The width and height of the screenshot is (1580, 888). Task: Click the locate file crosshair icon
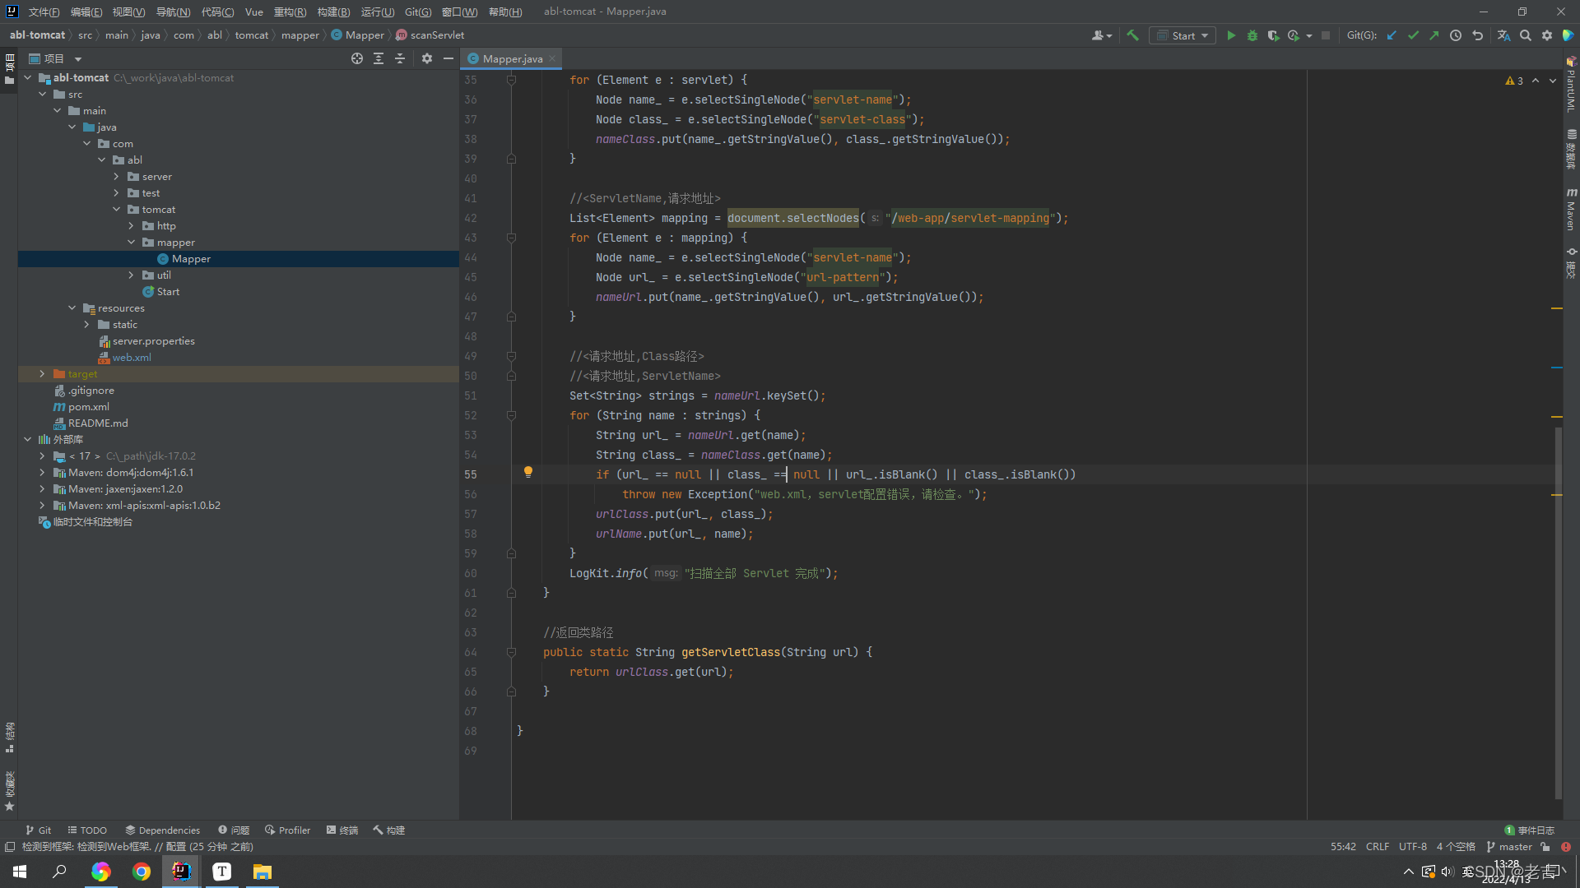(x=357, y=58)
